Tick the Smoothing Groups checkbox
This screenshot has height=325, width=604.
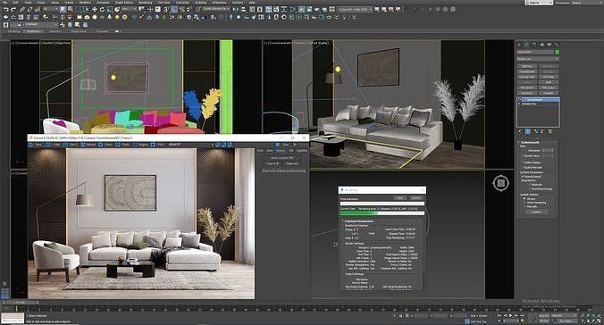pos(530,189)
